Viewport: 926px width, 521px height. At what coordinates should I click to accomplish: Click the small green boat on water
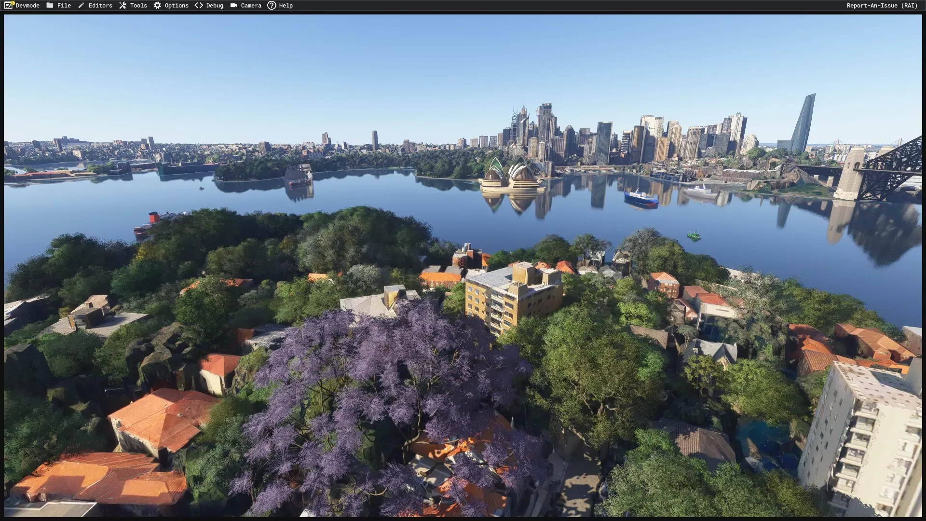[694, 236]
